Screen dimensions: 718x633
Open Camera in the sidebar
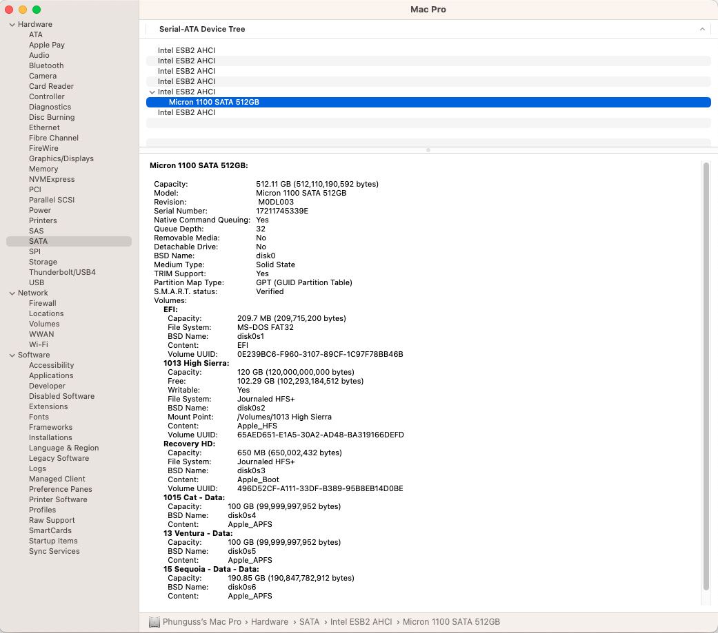click(x=43, y=76)
